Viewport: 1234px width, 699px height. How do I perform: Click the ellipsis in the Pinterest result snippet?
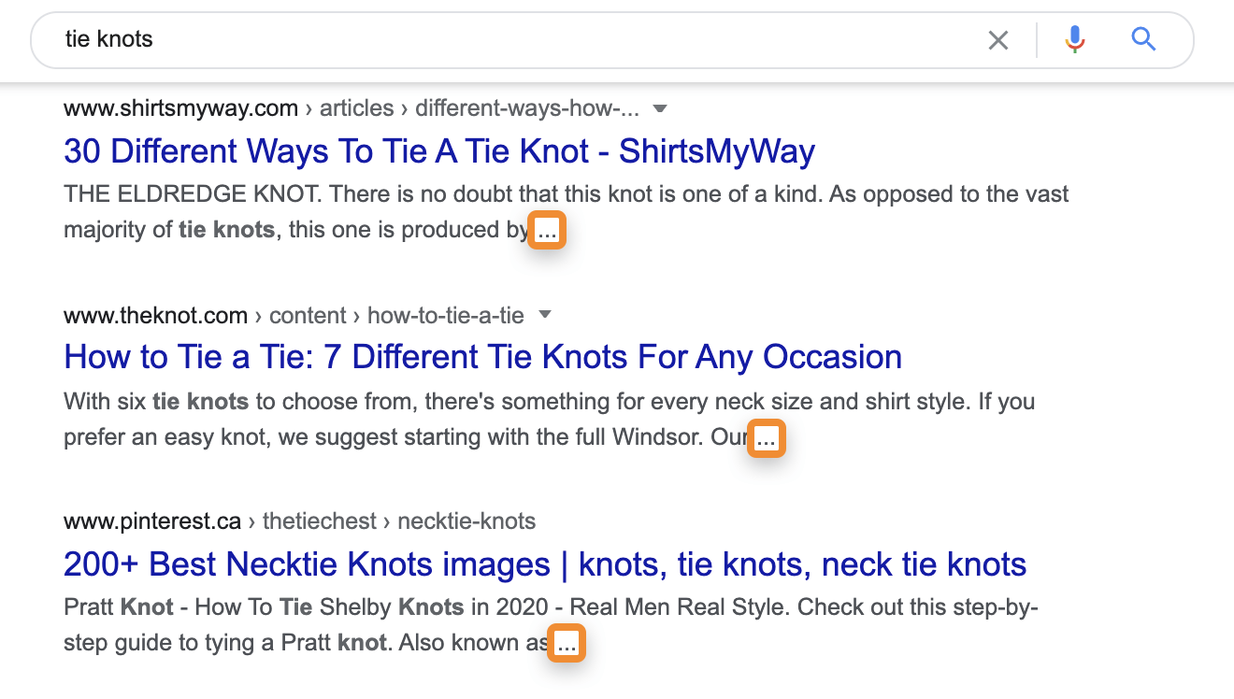566,643
